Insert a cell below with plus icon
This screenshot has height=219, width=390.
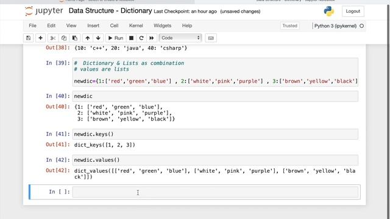[40, 38]
